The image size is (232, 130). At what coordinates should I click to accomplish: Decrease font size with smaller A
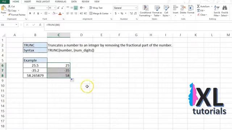click(62, 8)
